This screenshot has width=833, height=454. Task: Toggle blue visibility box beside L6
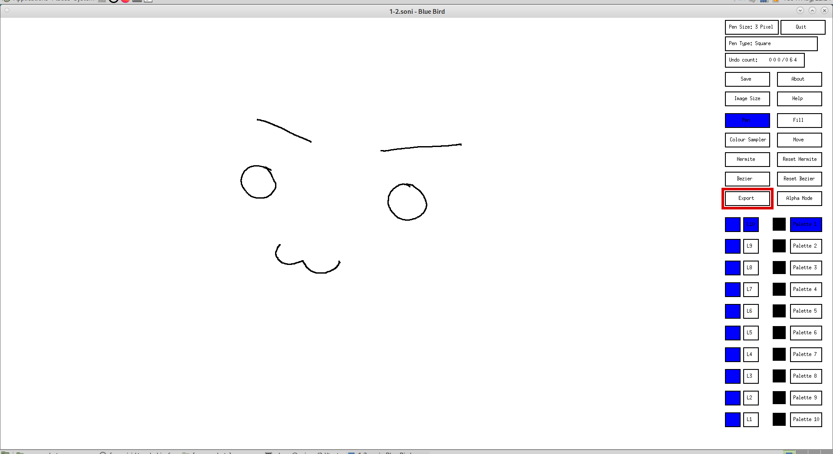click(732, 311)
